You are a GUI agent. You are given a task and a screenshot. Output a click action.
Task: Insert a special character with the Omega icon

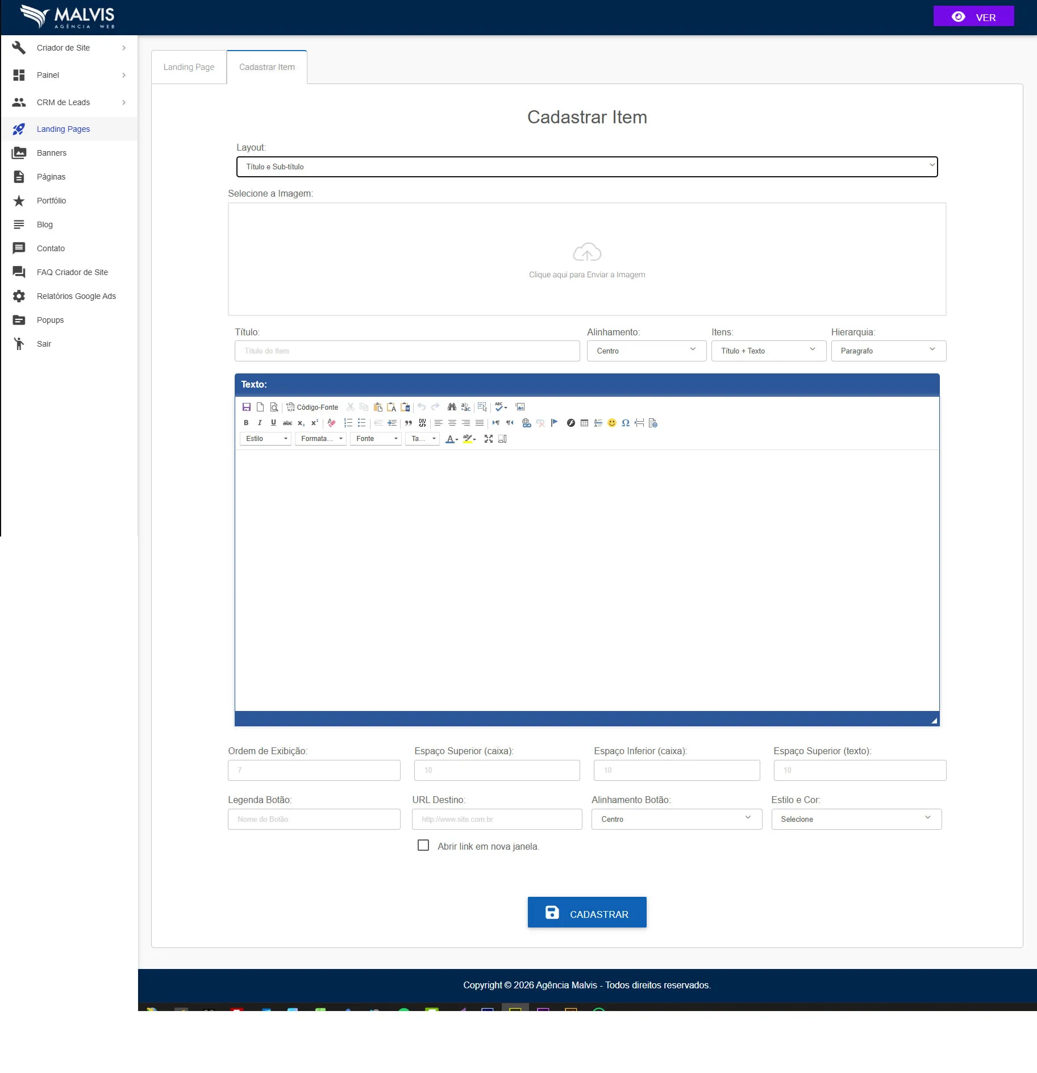pos(625,423)
